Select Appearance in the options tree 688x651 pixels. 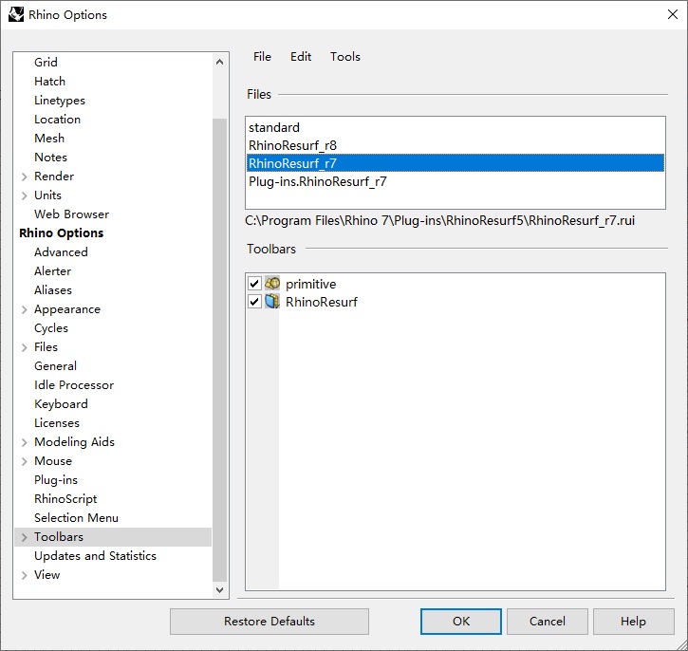pos(67,309)
